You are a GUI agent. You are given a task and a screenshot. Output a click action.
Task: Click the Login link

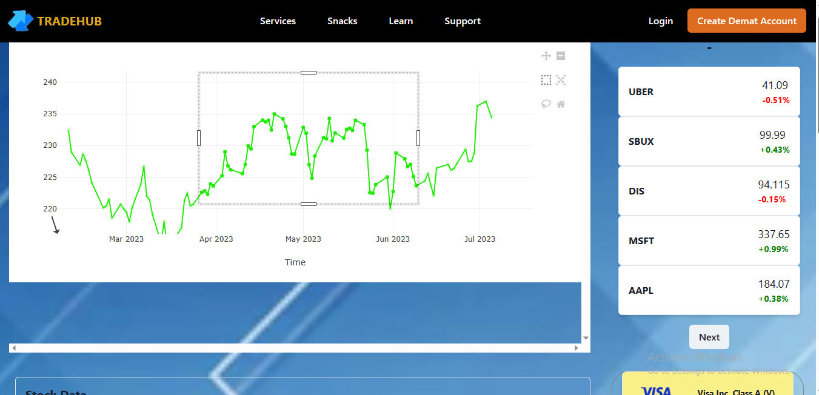(x=661, y=21)
